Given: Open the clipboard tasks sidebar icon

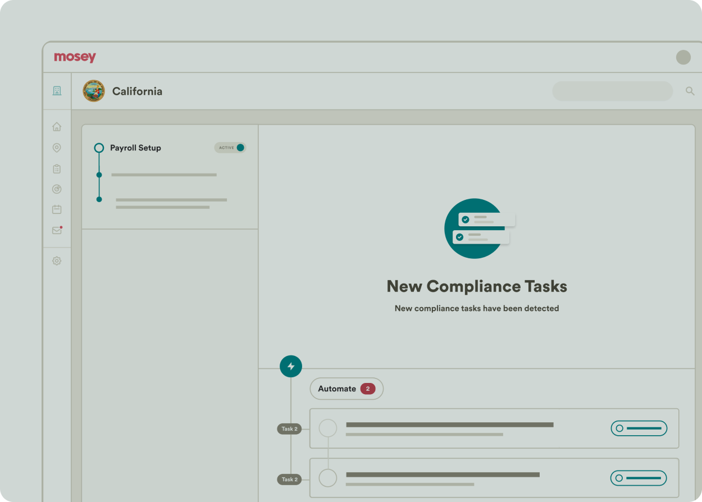Looking at the screenshot, I should 57,168.
